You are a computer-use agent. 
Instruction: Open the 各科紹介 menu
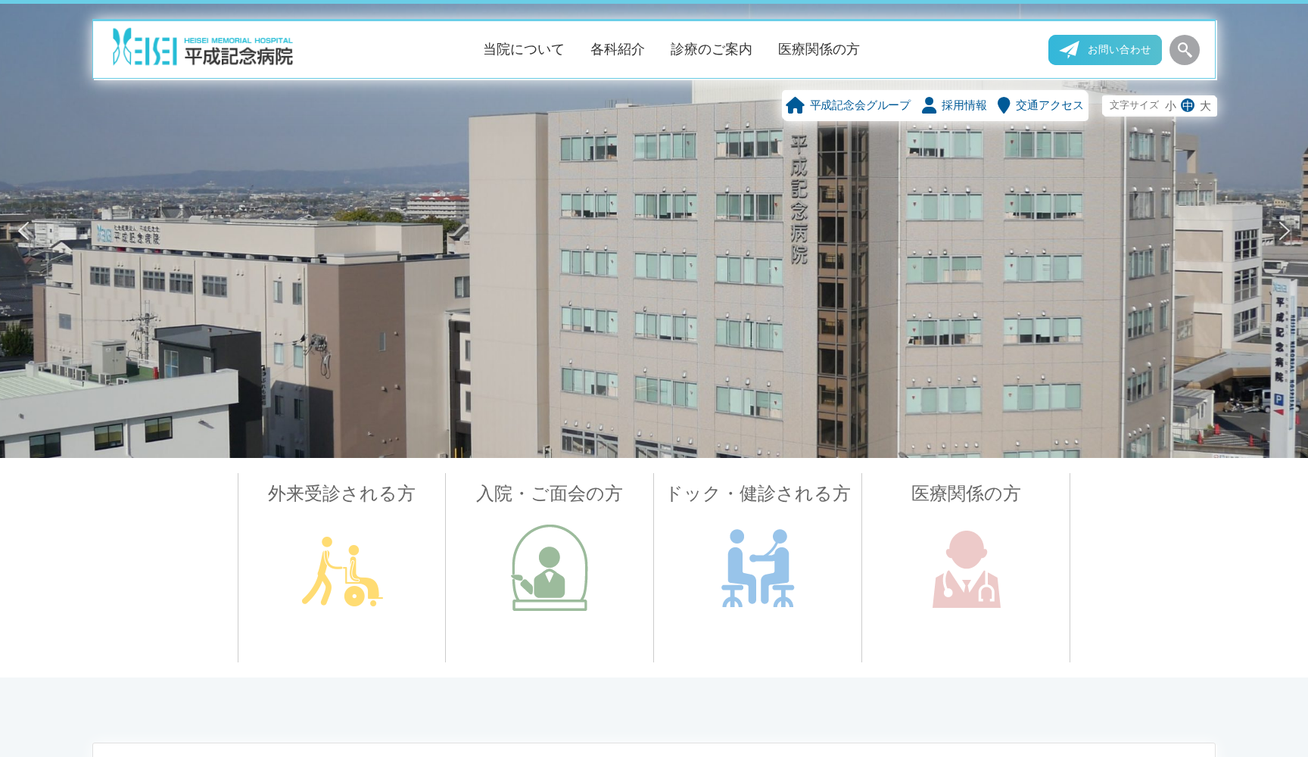pyautogui.click(x=618, y=49)
